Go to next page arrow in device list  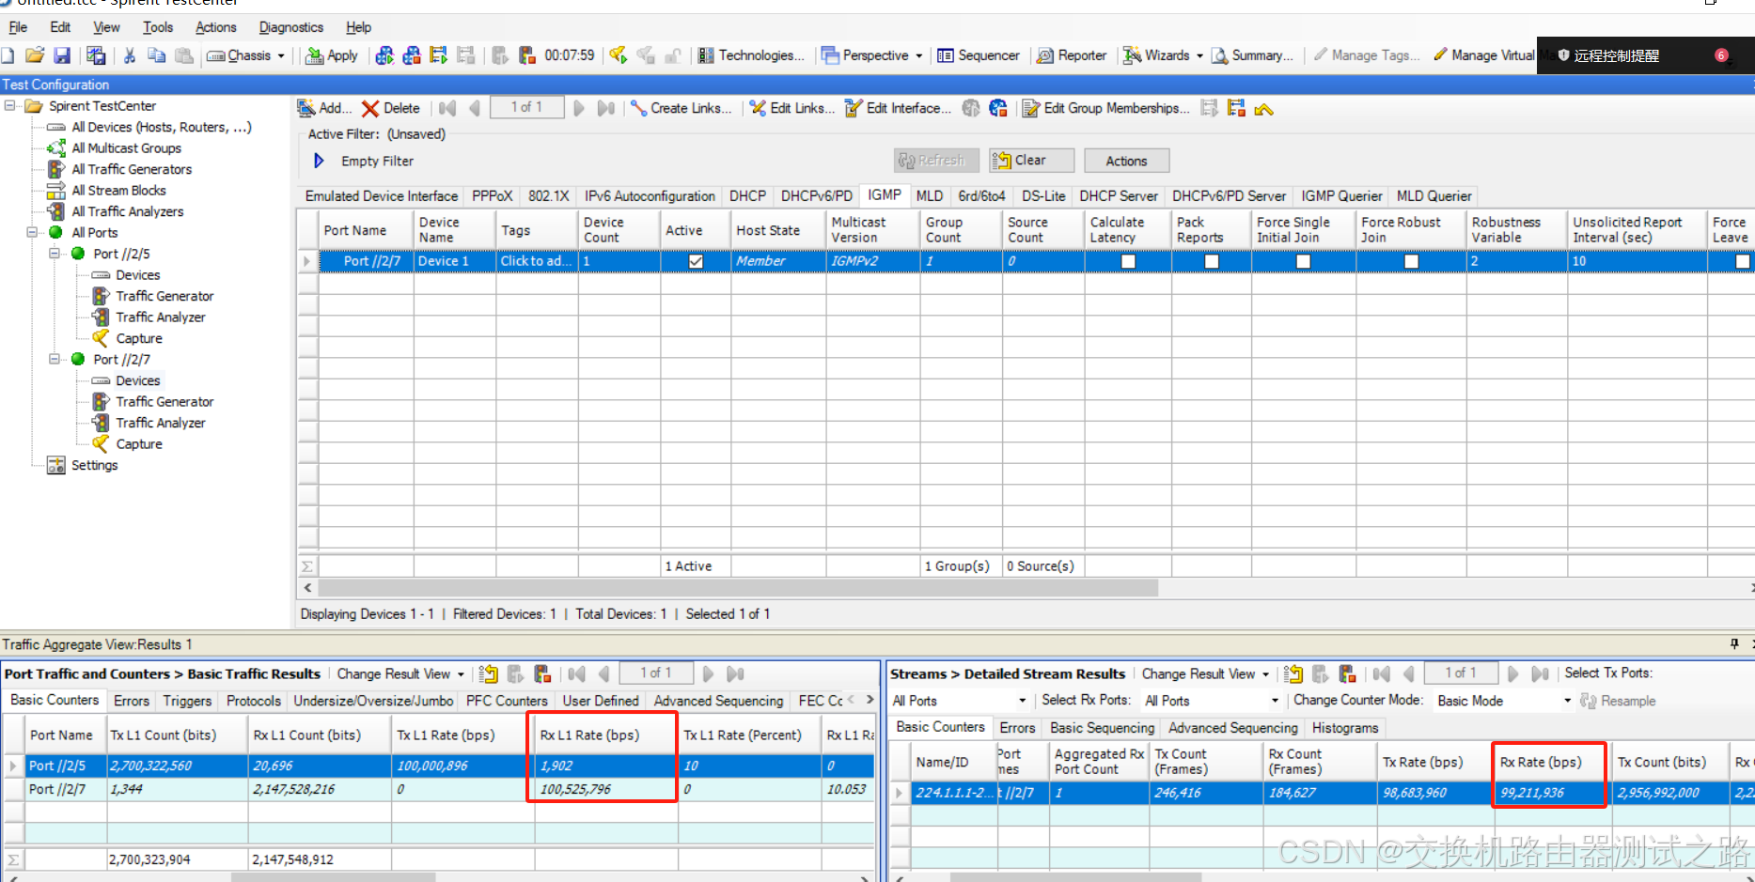[579, 108]
